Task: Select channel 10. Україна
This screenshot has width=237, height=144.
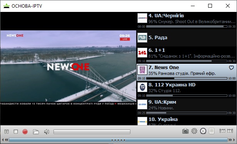Action: click(187, 121)
